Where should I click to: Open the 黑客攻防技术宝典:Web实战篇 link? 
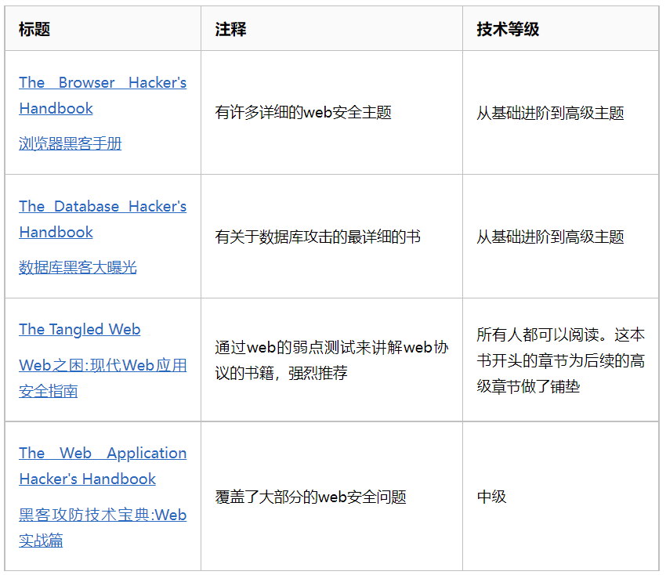coord(103,527)
